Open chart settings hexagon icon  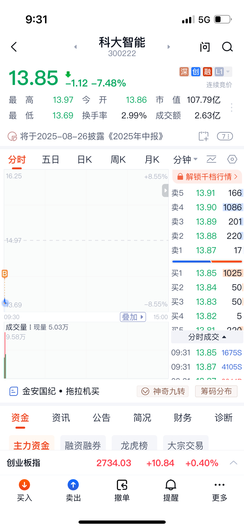pos(232,159)
